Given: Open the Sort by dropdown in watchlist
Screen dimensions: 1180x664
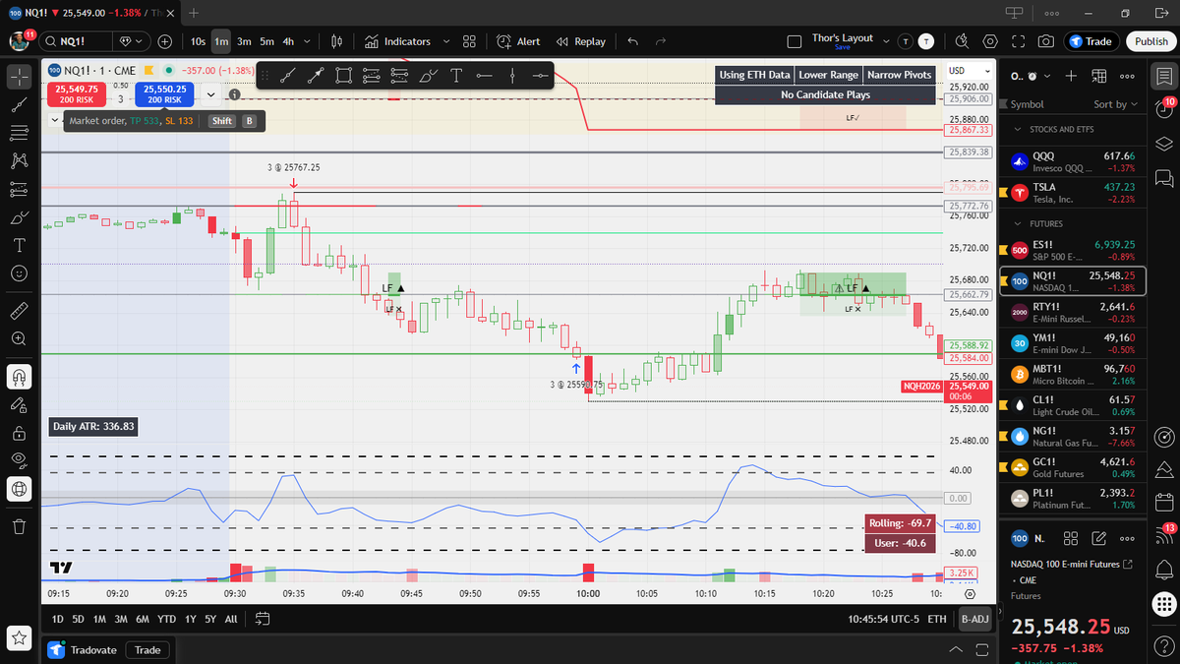Looking at the screenshot, I should point(1114,104).
